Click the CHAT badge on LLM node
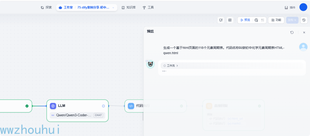Image resolution: width=310 pixels, height=136 pixels. (x=98, y=115)
